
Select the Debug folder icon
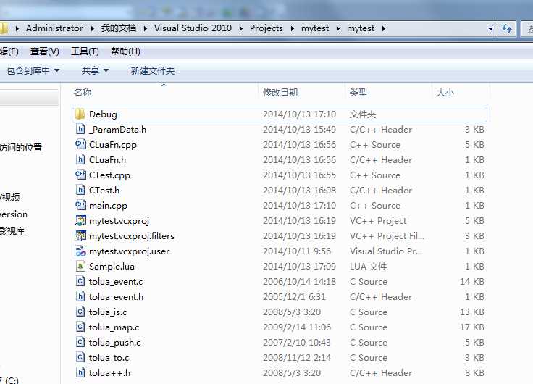coord(80,114)
